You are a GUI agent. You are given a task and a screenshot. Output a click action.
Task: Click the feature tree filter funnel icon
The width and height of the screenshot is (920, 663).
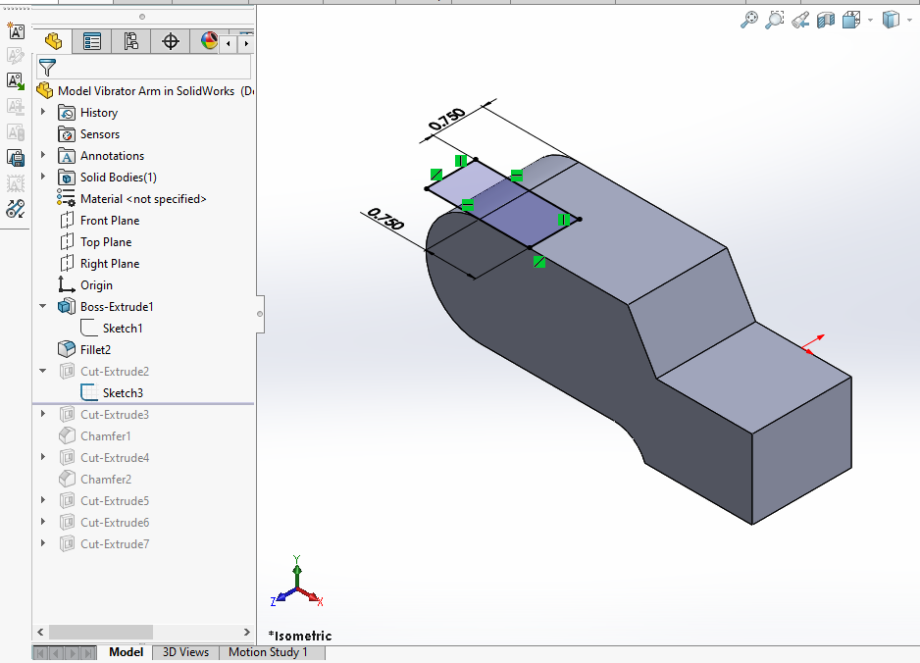pos(46,68)
